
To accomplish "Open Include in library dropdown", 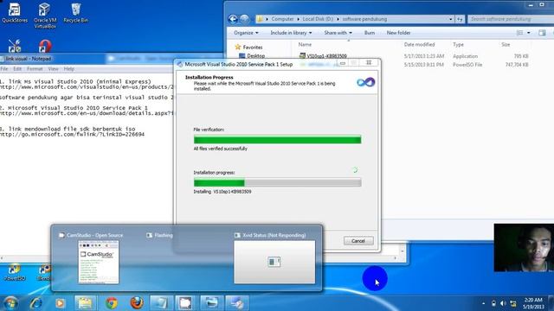I will (x=291, y=33).
